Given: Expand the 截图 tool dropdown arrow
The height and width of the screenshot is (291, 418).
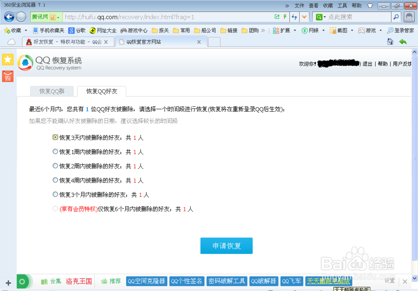Looking at the screenshot, I should coord(351,30).
